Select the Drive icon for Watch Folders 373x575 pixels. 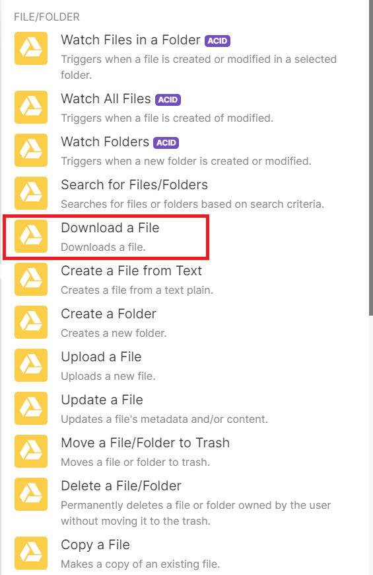[31, 150]
